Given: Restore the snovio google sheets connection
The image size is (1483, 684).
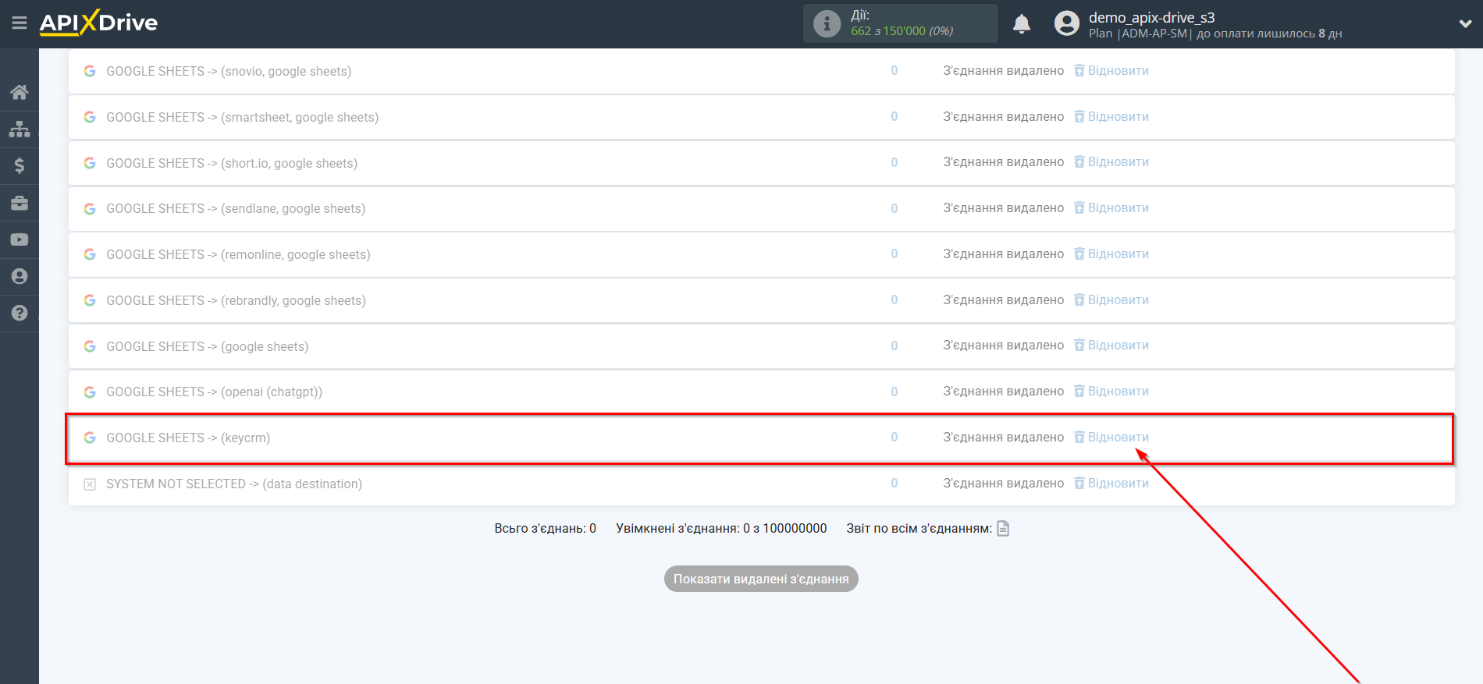Looking at the screenshot, I should [1111, 70].
